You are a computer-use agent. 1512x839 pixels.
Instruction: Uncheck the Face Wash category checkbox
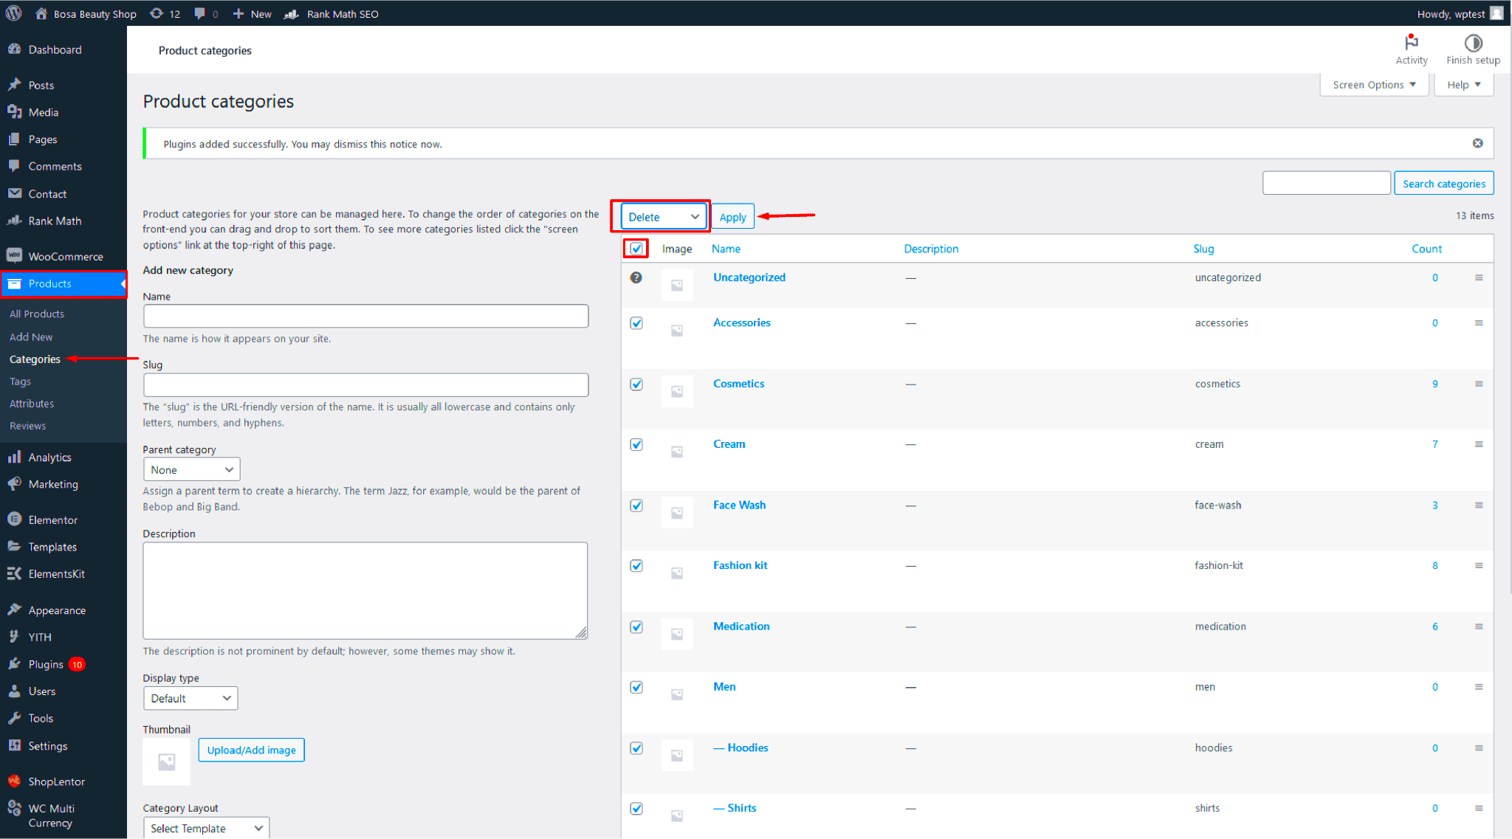tap(636, 505)
